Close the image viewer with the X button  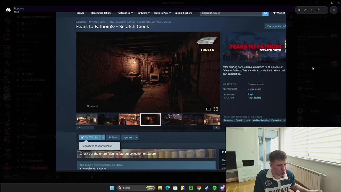click(x=334, y=10)
